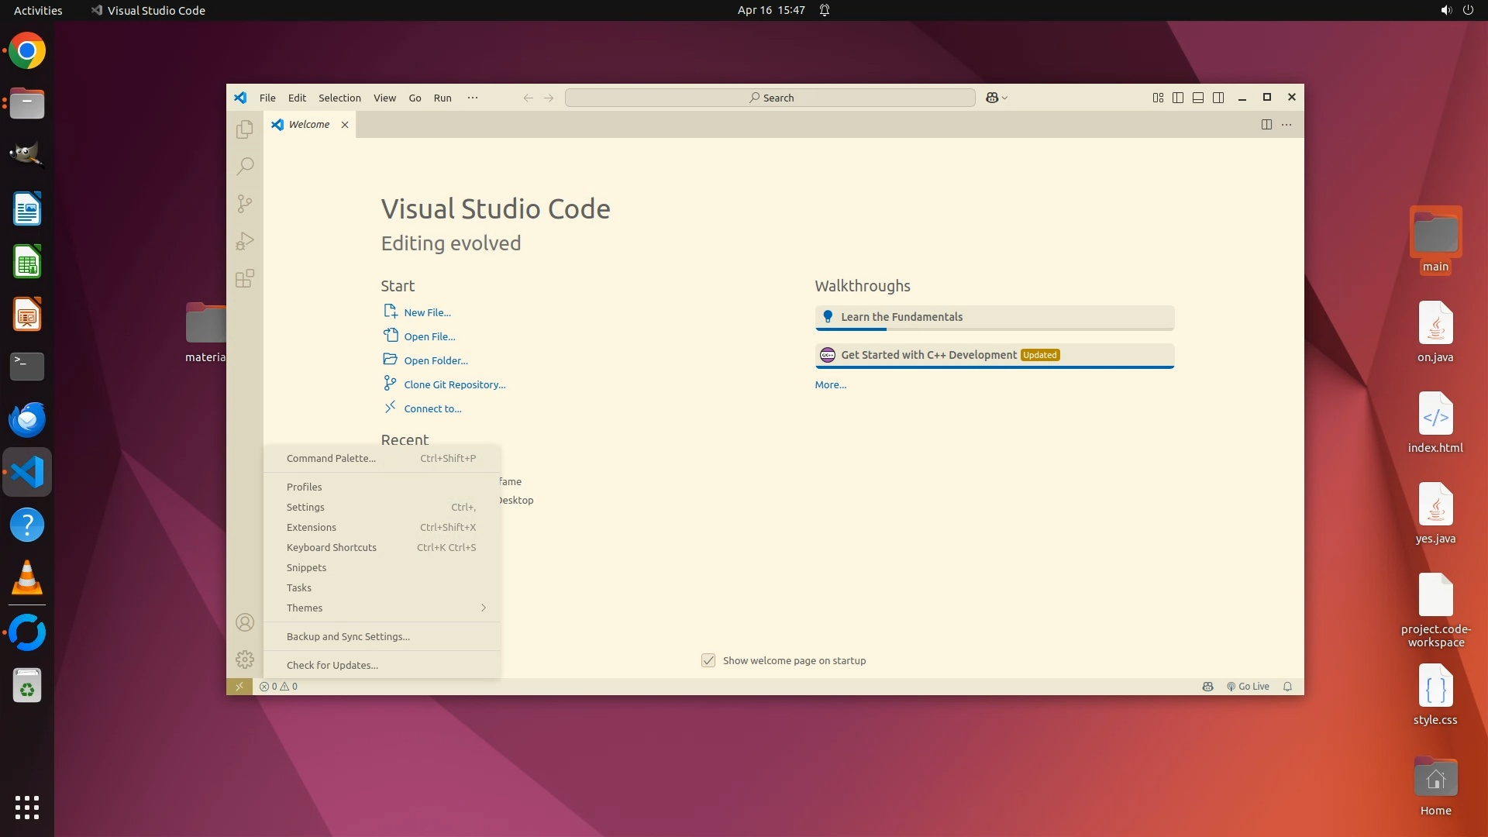
Task: Click the notifications bell in status bar
Action: pyautogui.click(x=1287, y=687)
